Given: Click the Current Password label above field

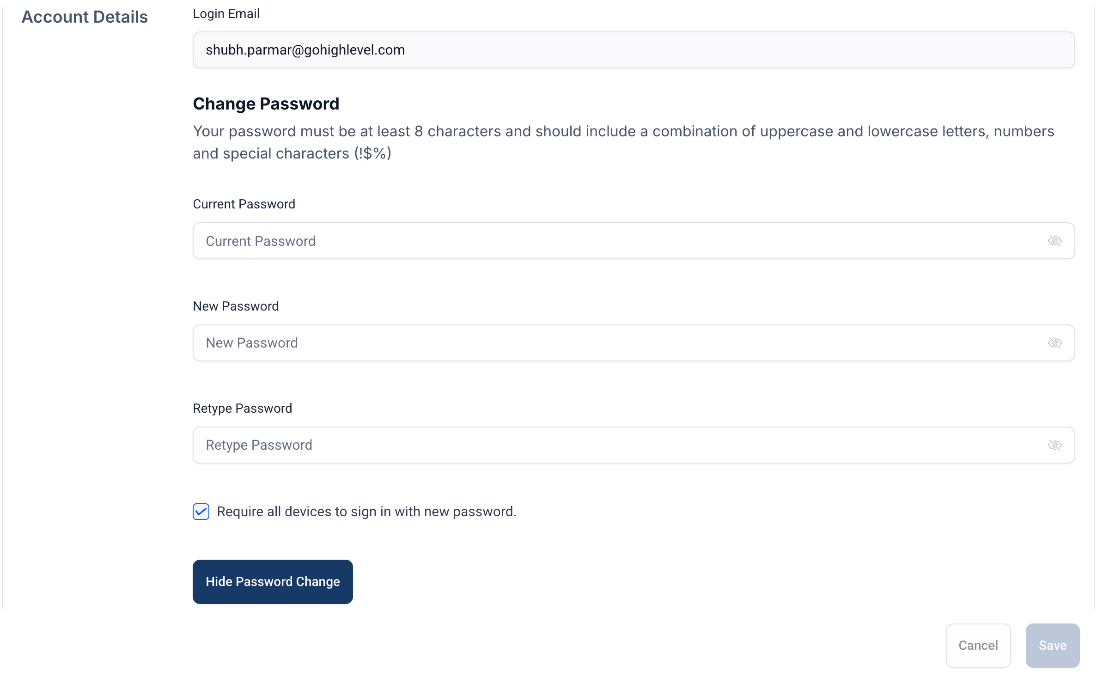Looking at the screenshot, I should [x=244, y=204].
